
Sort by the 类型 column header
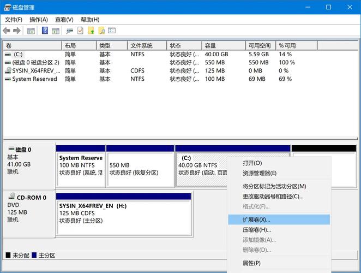coord(112,46)
